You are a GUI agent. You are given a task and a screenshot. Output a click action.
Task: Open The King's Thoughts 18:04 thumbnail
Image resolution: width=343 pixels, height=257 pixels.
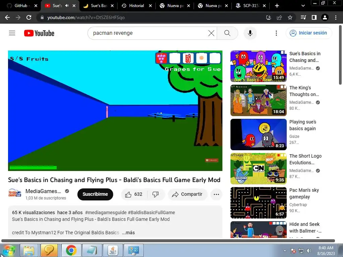(x=258, y=100)
